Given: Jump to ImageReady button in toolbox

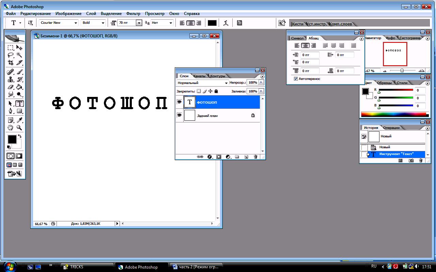Looking at the screenshot, I should pos(15,174).
